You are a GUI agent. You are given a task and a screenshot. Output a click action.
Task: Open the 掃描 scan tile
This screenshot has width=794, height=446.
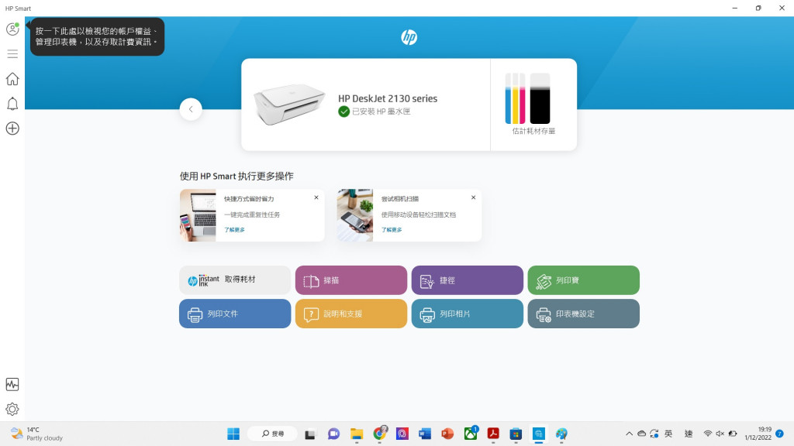pos(351,280)
